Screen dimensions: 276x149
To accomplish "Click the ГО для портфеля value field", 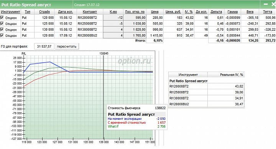I will click(44, 46).
